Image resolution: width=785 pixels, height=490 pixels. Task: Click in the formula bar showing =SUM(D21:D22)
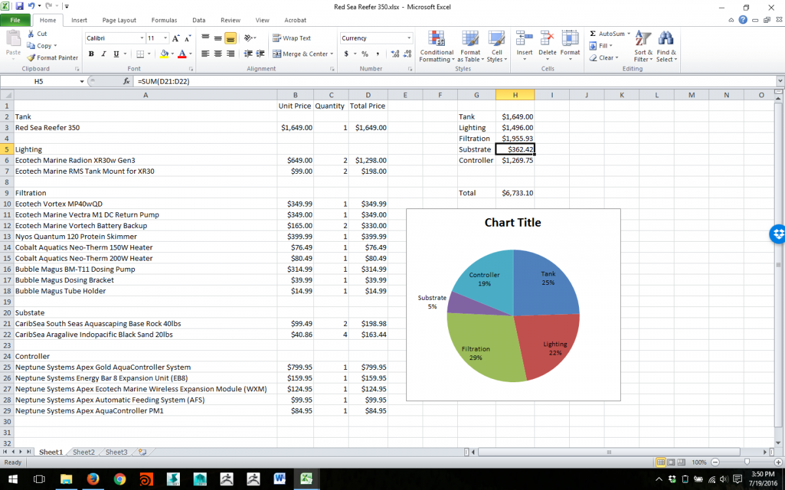(x=455, y=82)
